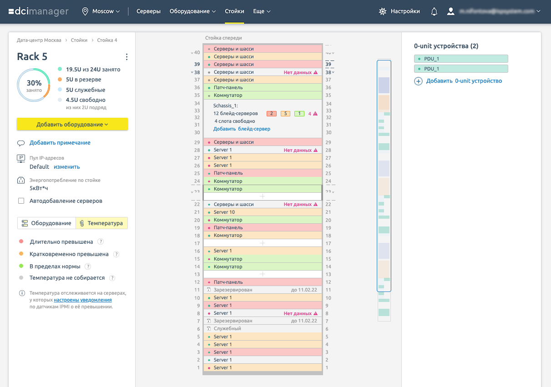The height and width of the screenshot is (387, 551).
Task: Select Server 10 at unit 21
Action: click(x=262, y=212)
